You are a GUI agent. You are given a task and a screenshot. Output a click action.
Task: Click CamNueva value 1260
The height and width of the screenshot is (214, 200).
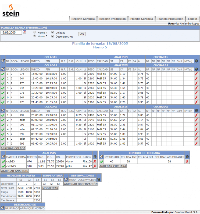click(x=37, y=200)
